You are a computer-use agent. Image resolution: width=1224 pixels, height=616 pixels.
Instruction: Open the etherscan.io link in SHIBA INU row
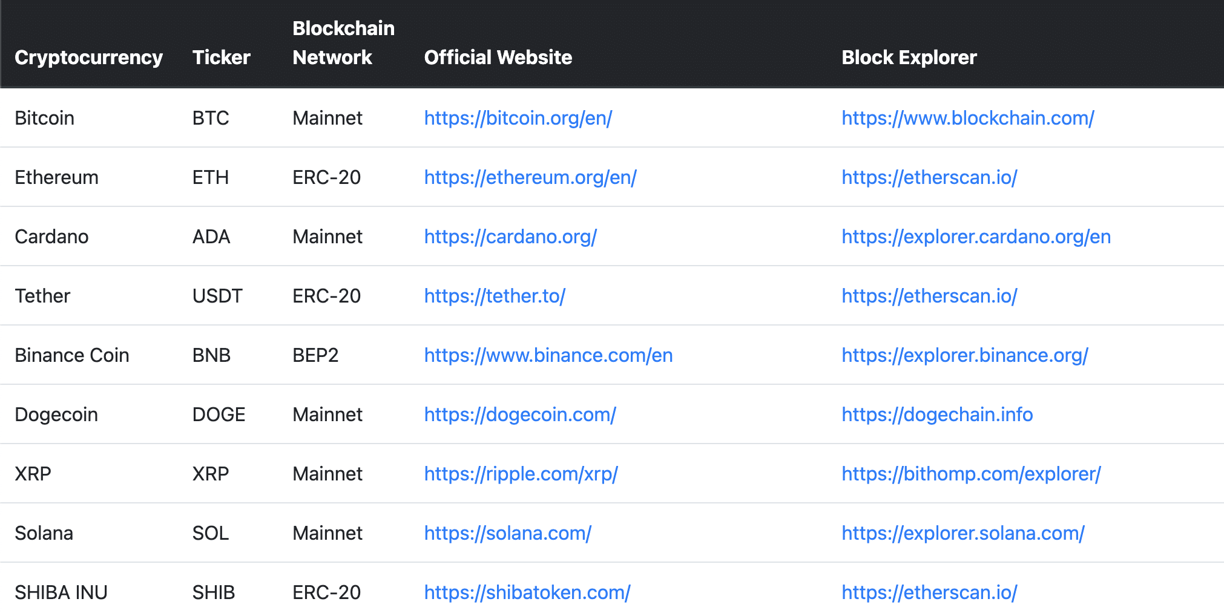click(930, 592)
